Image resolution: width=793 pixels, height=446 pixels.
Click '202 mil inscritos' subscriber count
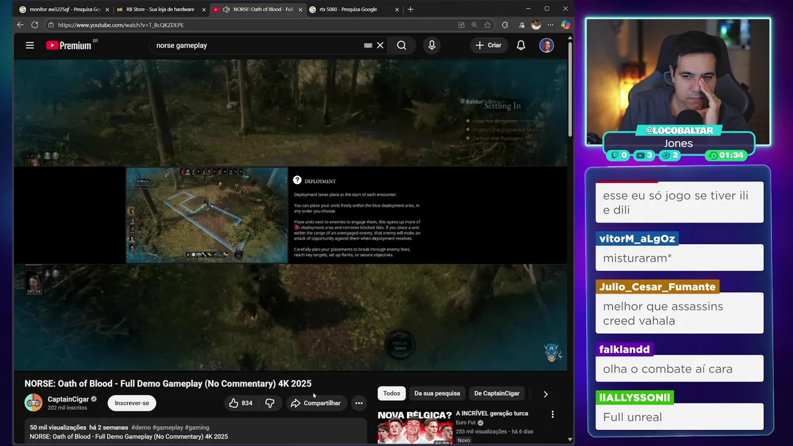click(x=68, y=408)
